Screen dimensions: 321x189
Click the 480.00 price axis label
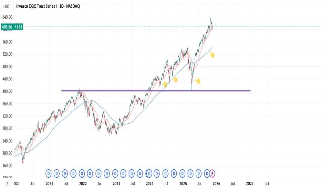click(x=7, y=67)
